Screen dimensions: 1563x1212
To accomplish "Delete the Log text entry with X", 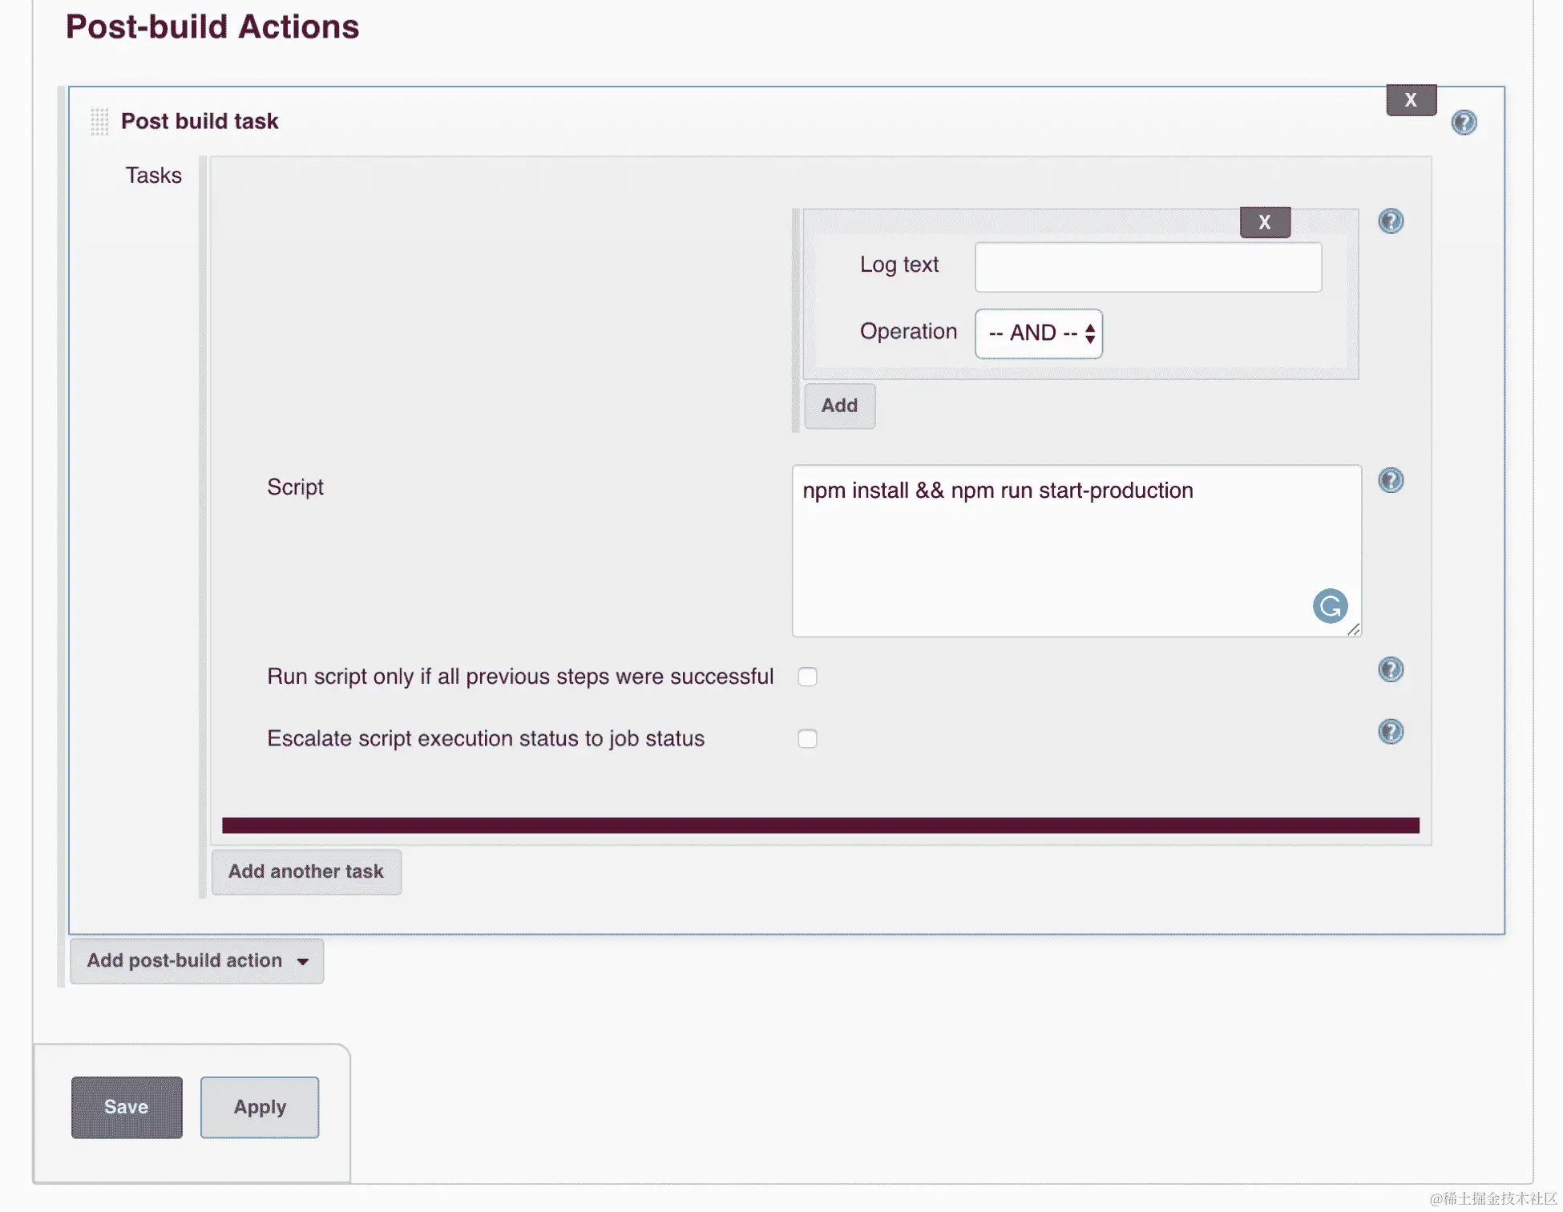I will tap(1265, 222).
